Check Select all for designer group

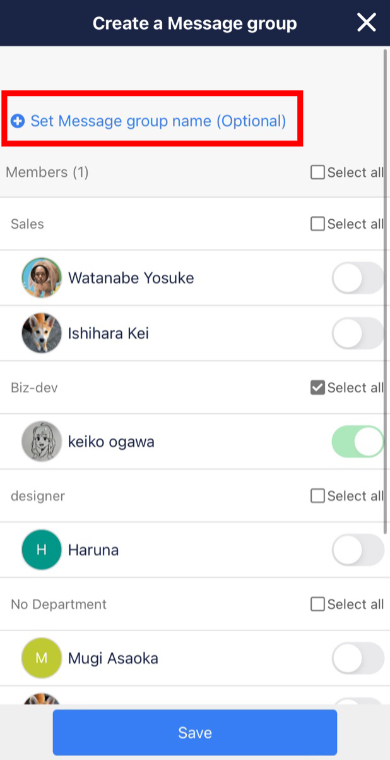click(317, 495)
